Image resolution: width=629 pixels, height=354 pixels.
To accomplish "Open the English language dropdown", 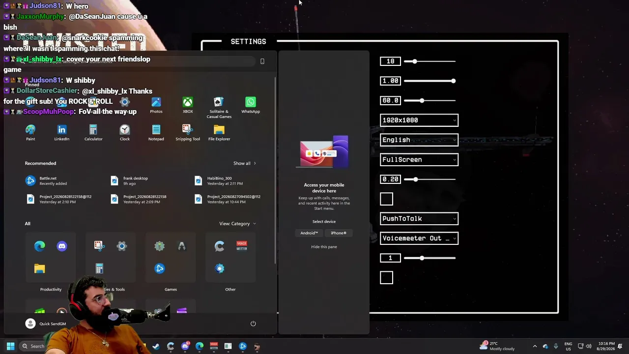I will point(419,140).
